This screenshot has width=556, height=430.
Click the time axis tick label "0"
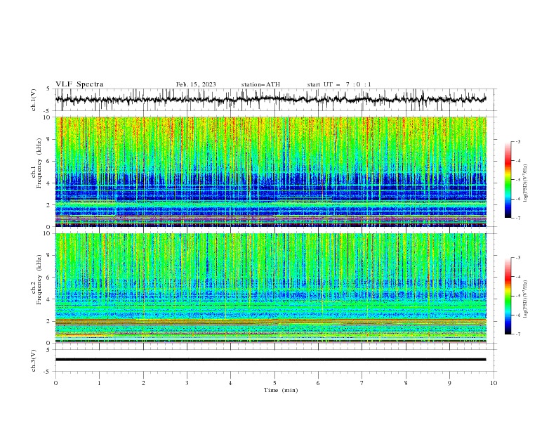click(55, 383)
